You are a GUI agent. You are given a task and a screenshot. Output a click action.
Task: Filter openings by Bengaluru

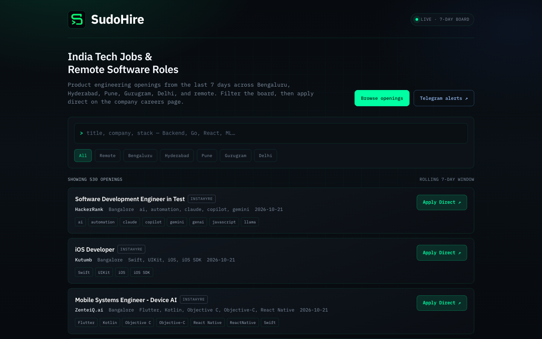(x=140, y=156)
